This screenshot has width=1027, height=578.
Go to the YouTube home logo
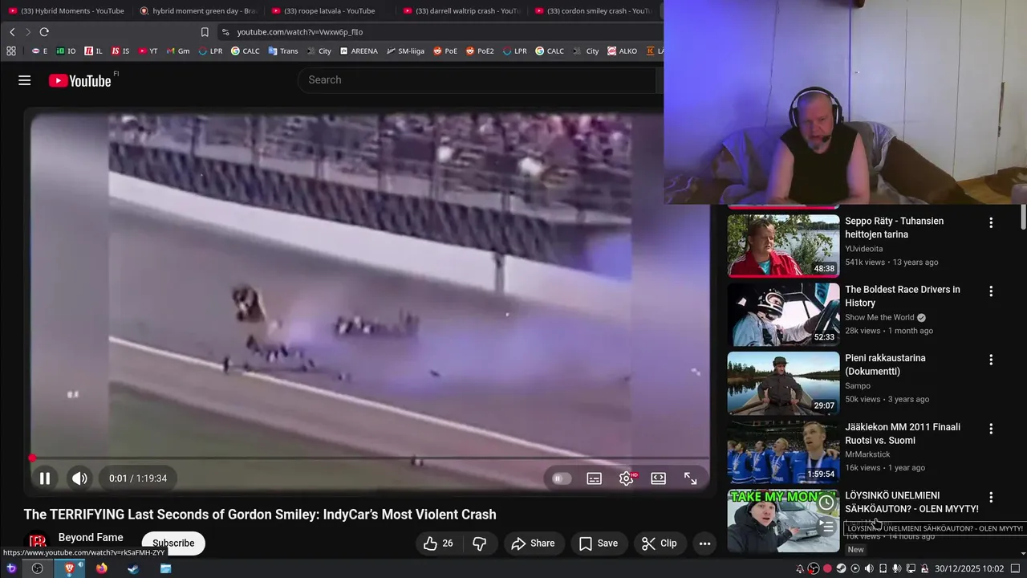(x=80, y=80)
